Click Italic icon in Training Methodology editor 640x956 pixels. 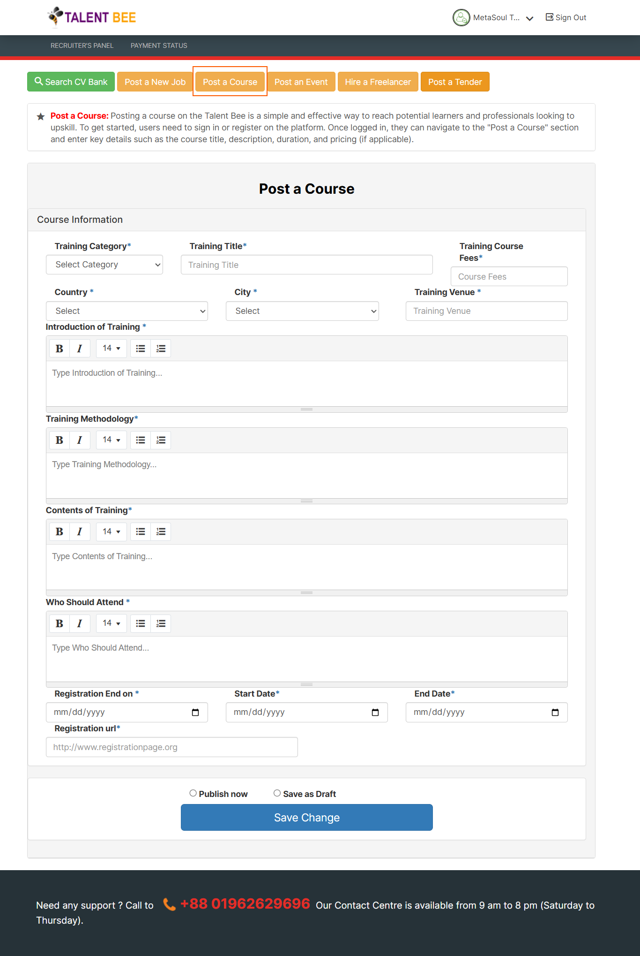point(80,440)
